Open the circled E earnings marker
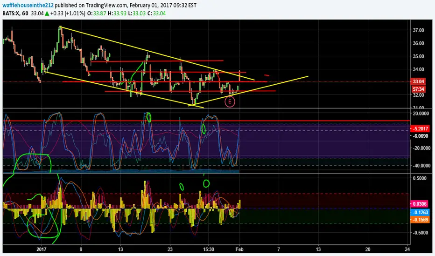Image resolution: width=435 pixels, height=256 pixels. [x=230, y=102]
